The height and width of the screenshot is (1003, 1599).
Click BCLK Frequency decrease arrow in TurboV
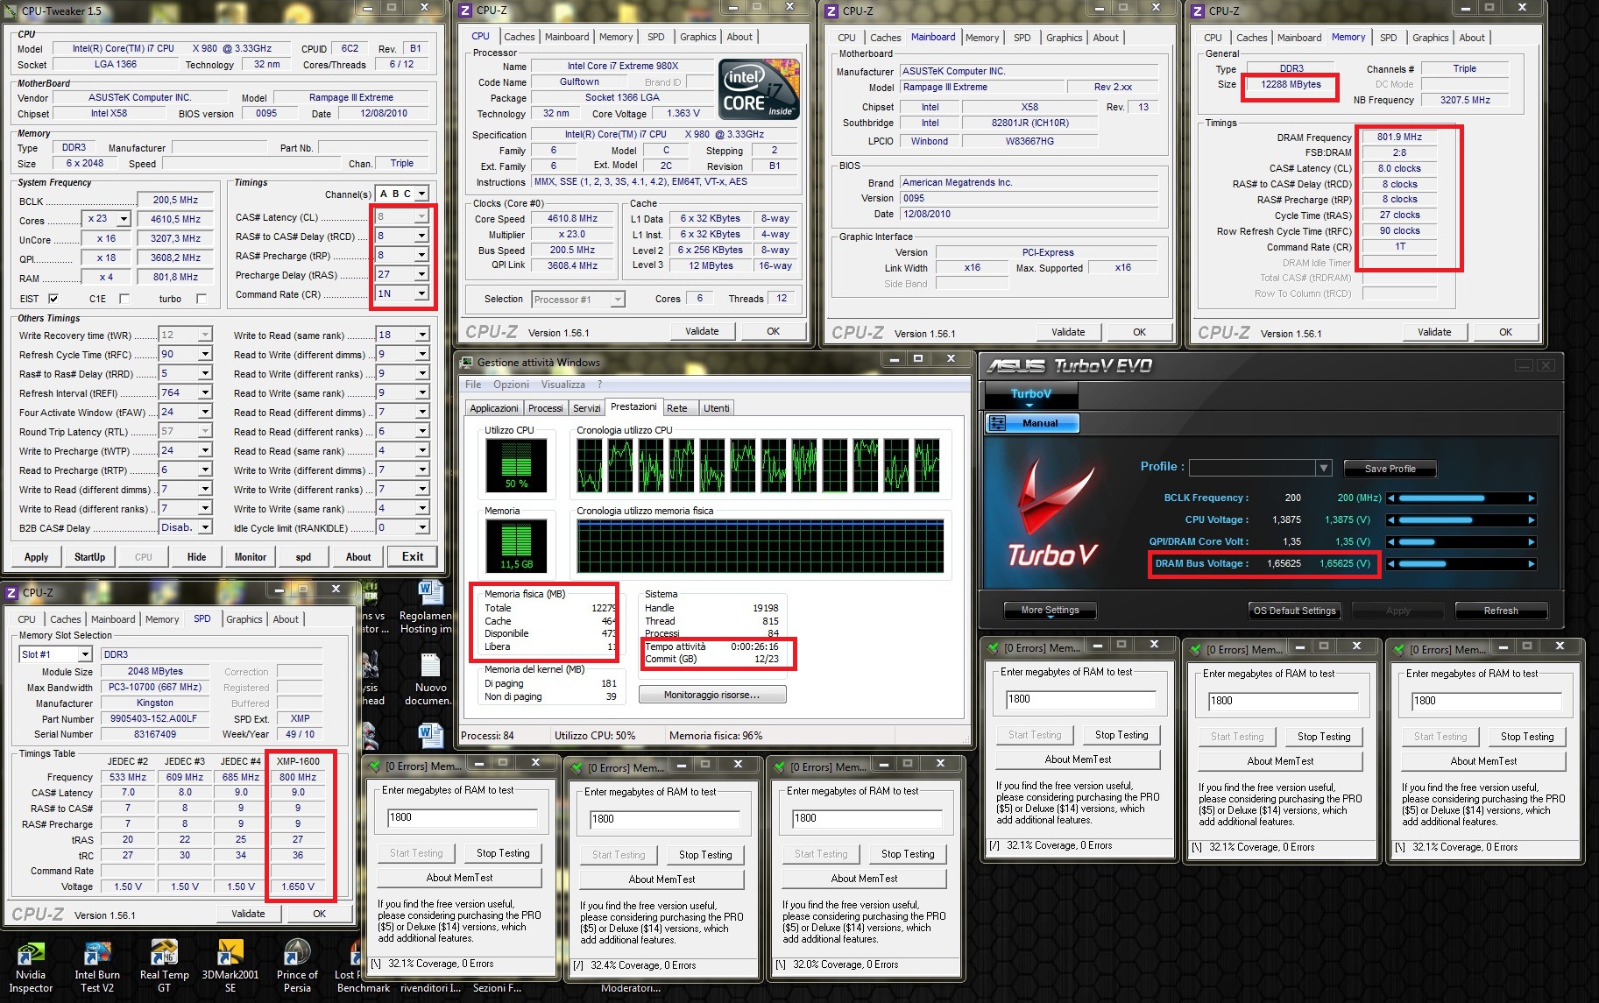[1391, 498]
